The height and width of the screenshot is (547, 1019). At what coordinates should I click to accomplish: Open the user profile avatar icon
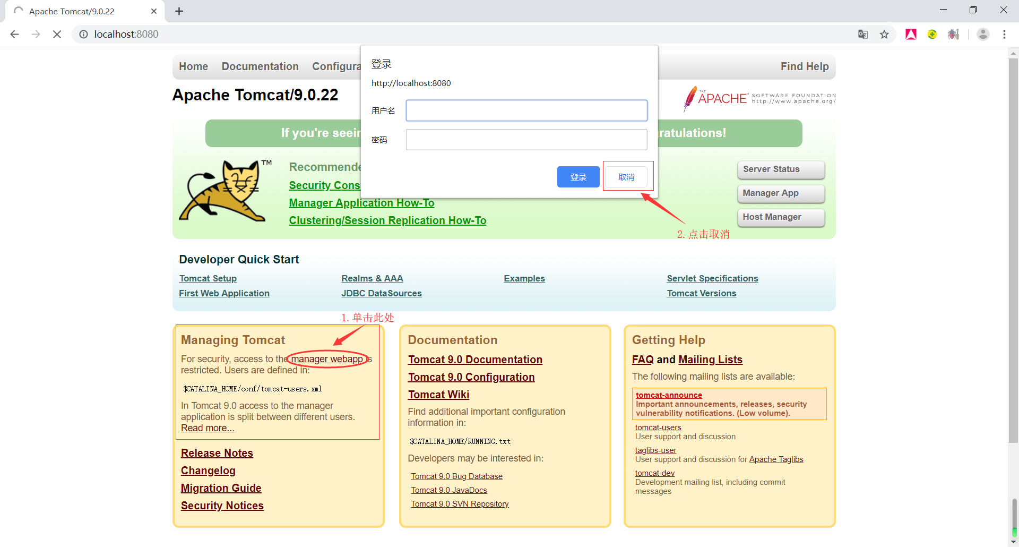(983, 34)
